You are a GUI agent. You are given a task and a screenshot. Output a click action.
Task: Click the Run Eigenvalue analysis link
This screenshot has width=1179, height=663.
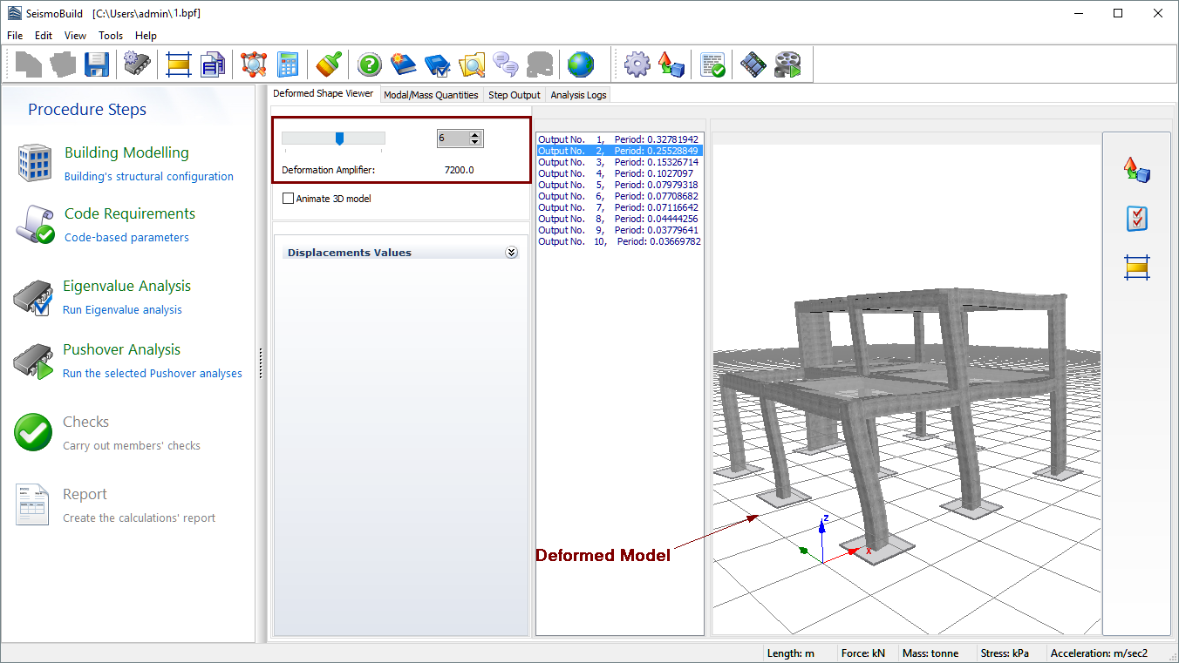[122, 310]
